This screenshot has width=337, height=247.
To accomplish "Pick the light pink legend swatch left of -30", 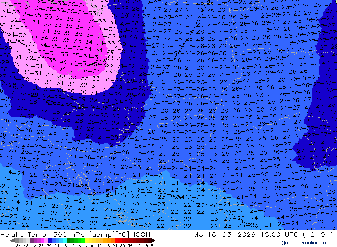I will (46, 241).
